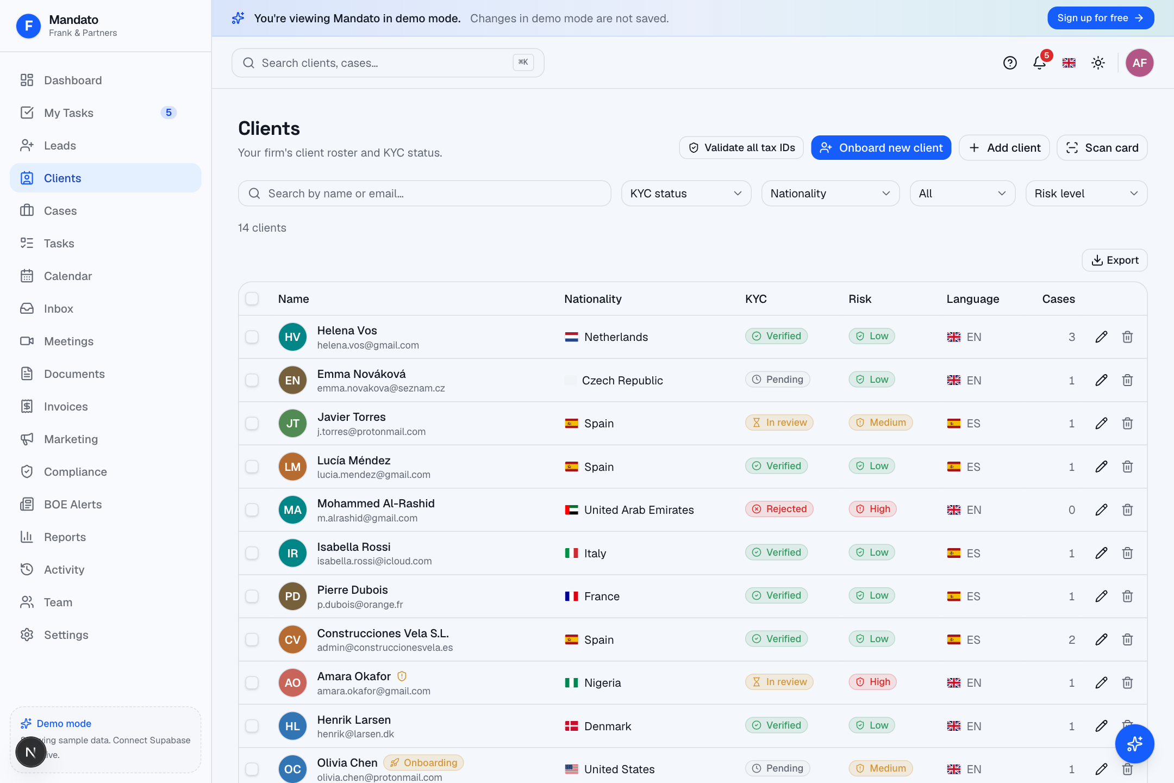Edit Lucía Méndez with pencil icon
1174x783 pixels.
pos(1101,467)
